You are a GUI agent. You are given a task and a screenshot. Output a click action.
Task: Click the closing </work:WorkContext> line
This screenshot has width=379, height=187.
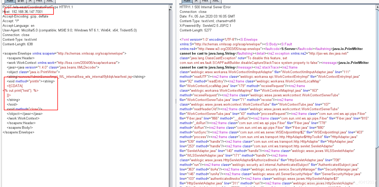23,118
